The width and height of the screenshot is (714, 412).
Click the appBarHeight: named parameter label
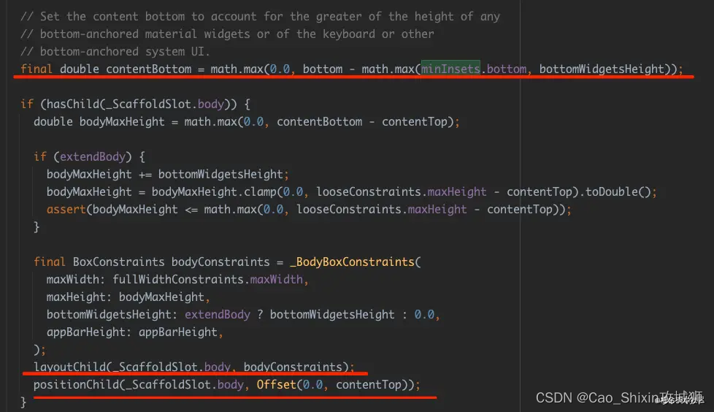point(85,332)
